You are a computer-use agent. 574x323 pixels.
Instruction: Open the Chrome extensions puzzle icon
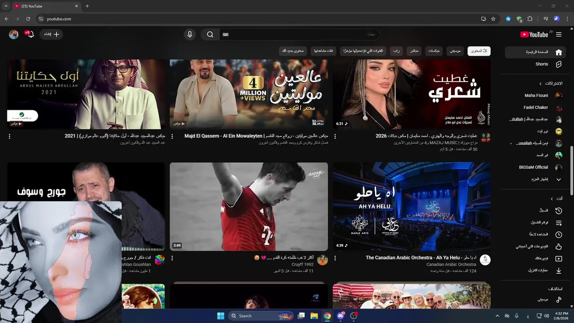point(530,19)
